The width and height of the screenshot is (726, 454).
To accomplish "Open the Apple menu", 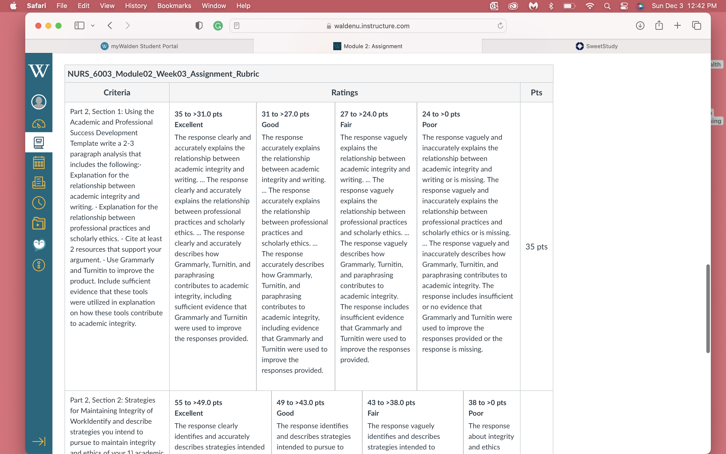I will tap(13, 6).
